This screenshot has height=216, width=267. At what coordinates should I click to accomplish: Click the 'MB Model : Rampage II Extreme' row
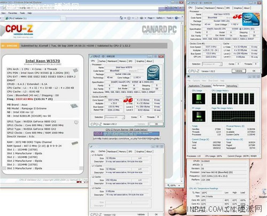coord(27,108)
